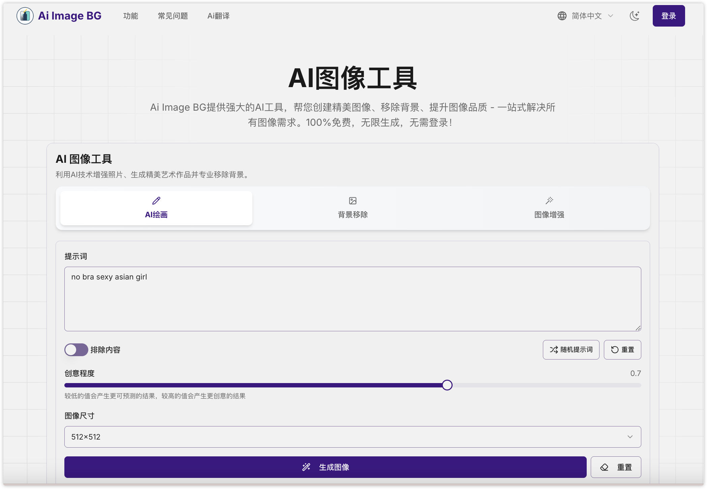Click inside the 提示词 prompt text area
707x489 pixels.
(x=352, y=299)
